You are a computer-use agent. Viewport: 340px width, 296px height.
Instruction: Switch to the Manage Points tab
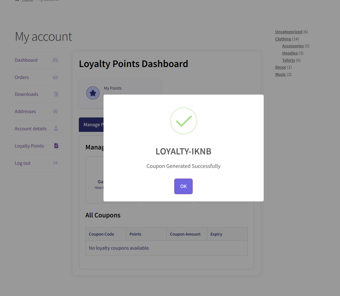[91, 125]
